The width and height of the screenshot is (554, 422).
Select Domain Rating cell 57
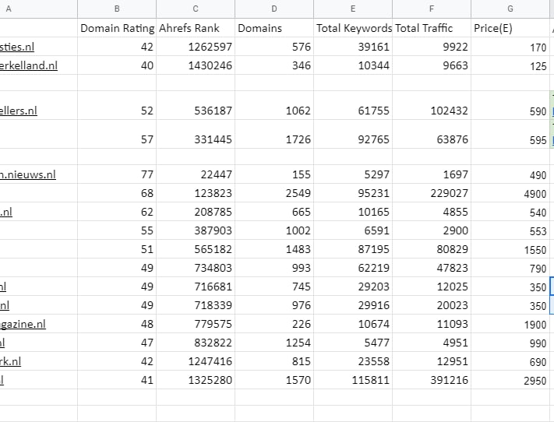tap(117, 134)
